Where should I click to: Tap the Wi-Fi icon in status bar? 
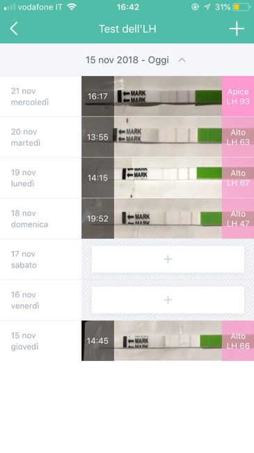tap(71, 7)
